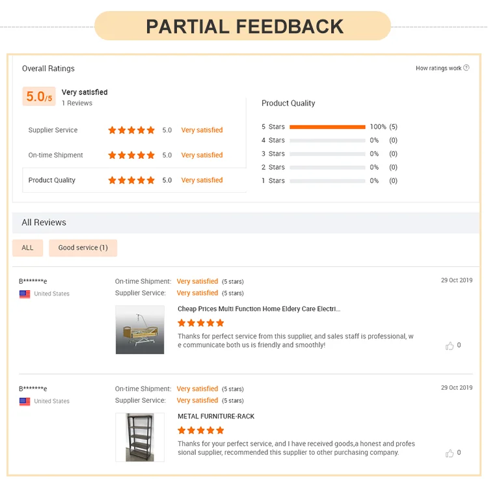Open the METAL FURNITURE-RACK product link
The width and height of the screenshot is (488, 479).
click(x=216, y=417)
